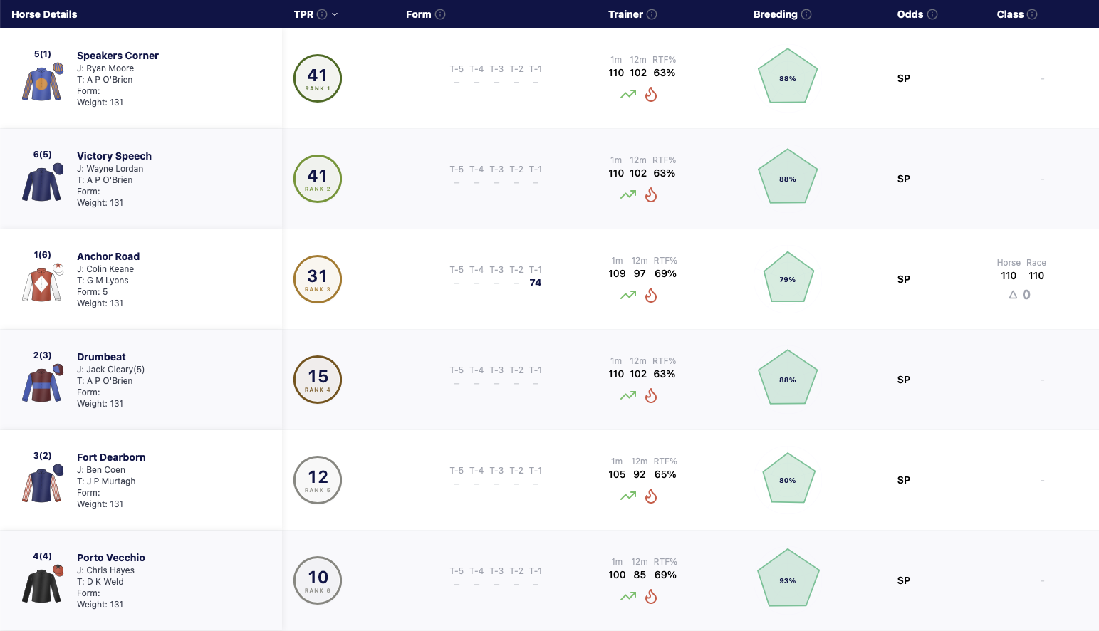Sort by the Horse Details column header
Viewport: 1099px width, 631px height.
pyautogui.click(x=44, y=14)
